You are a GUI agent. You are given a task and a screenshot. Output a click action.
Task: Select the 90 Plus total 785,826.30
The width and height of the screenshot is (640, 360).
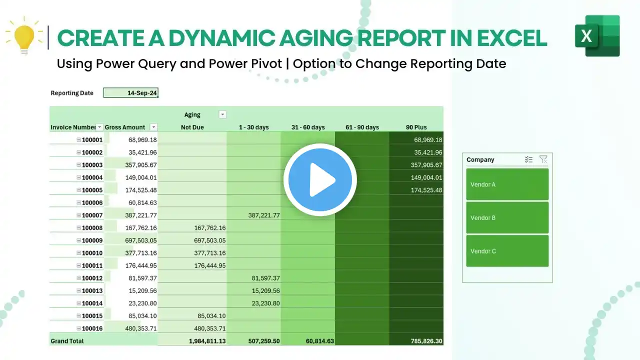click(x=426, y=341)
